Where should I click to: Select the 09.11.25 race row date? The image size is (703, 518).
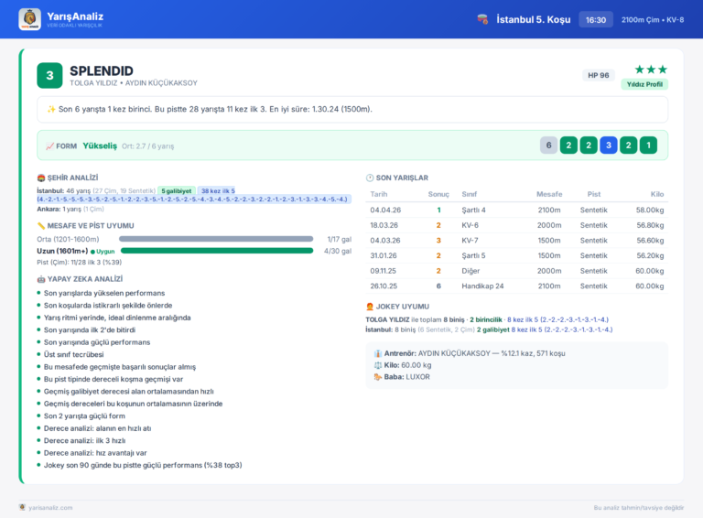tap(384, 271)
